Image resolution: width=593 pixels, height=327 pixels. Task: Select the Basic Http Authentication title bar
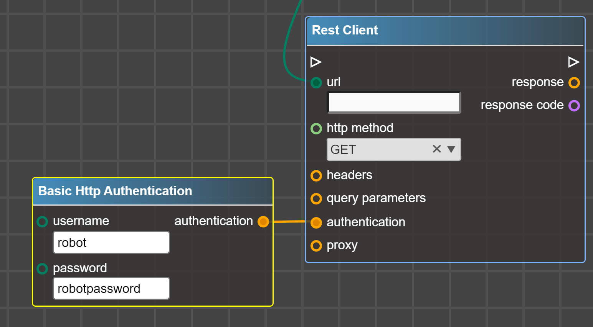click(x=153, y=191)
